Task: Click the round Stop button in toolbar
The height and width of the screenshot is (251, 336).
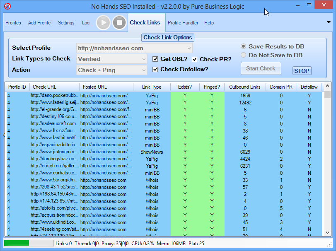Action: tap(119, 23)
